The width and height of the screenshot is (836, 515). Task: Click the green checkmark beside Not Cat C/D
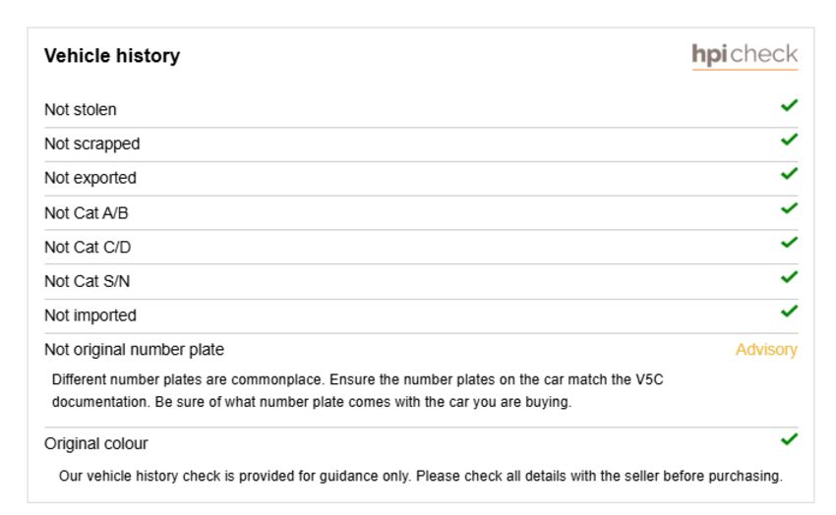coord(789,243)
